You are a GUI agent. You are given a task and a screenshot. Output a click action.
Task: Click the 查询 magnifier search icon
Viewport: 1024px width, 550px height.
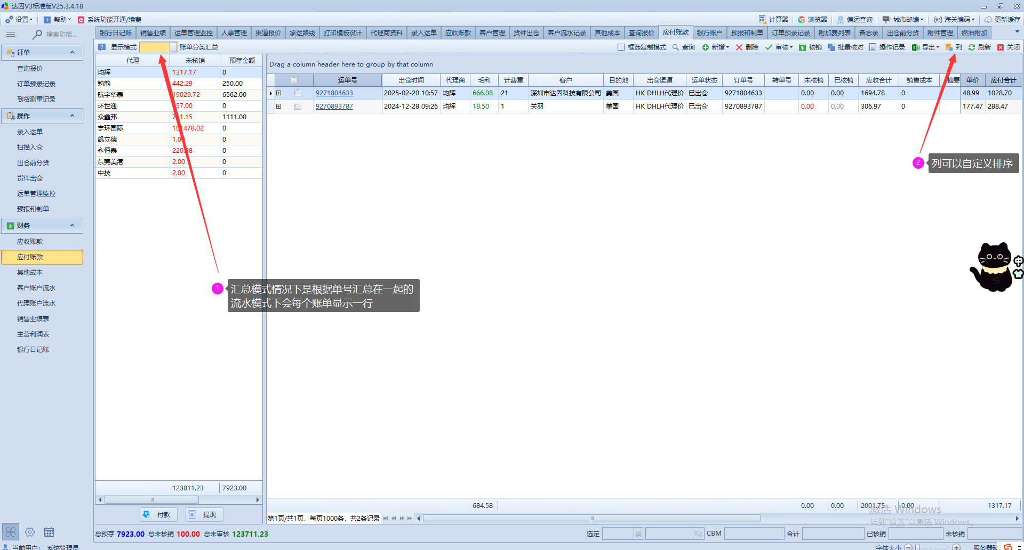coord(676,47)
